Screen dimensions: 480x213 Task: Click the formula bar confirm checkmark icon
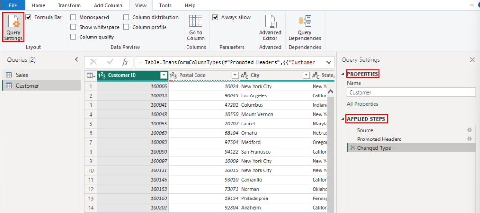(110, 62)
